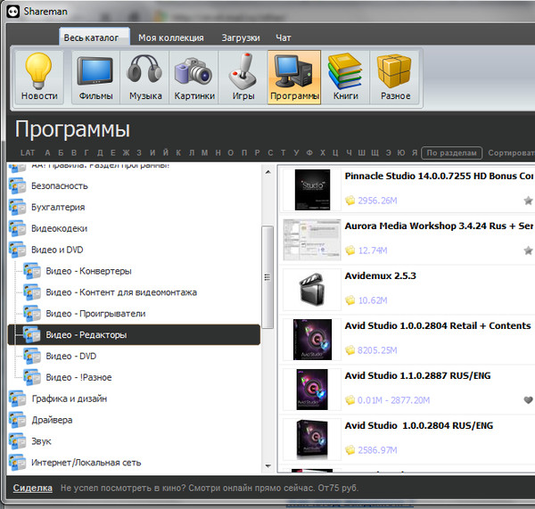Click the heart icon for Avid Studio 1.1.0.2887
Viewport: 535px width, 509px height.
point(528,400)
